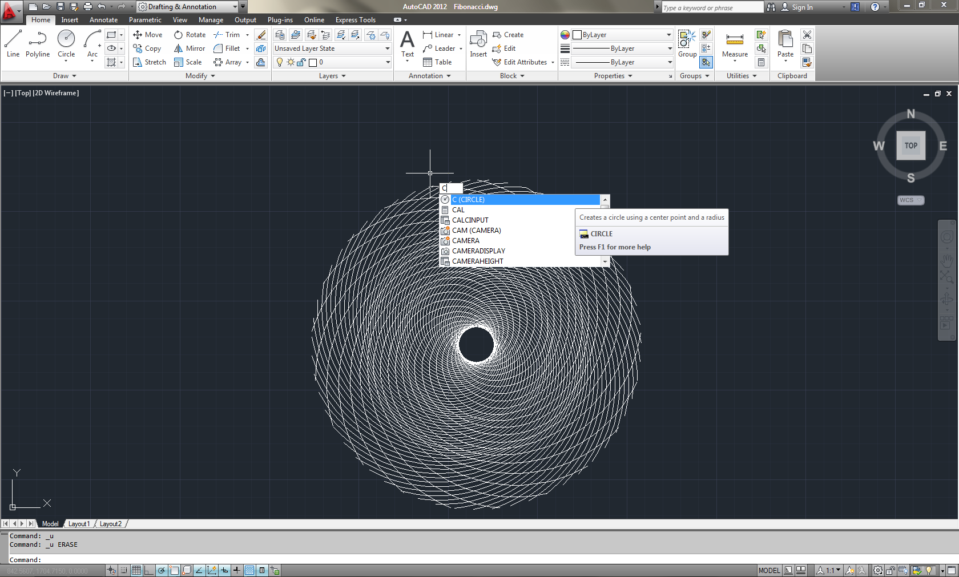Choose the Stretch tool
The image size is (959, 577).
coord(150,62)
